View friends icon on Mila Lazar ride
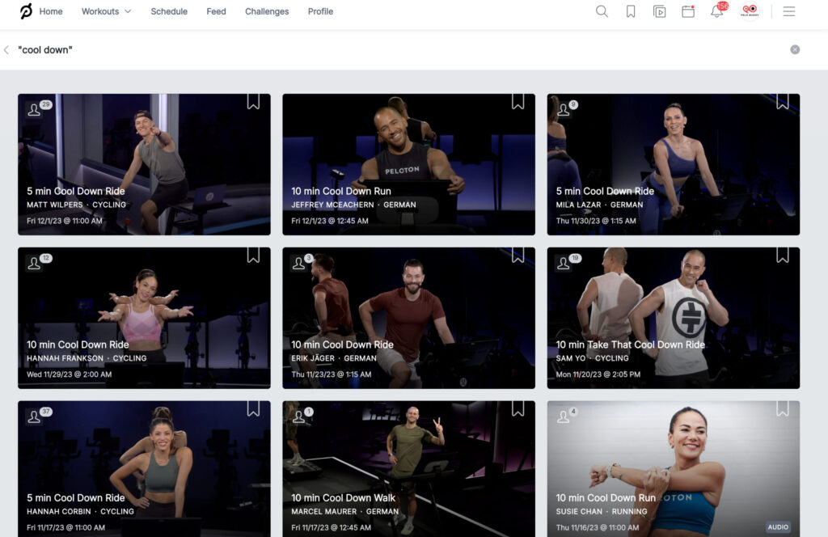The width and height of the screenshot is (828, 537). click(x=564, y=109)
